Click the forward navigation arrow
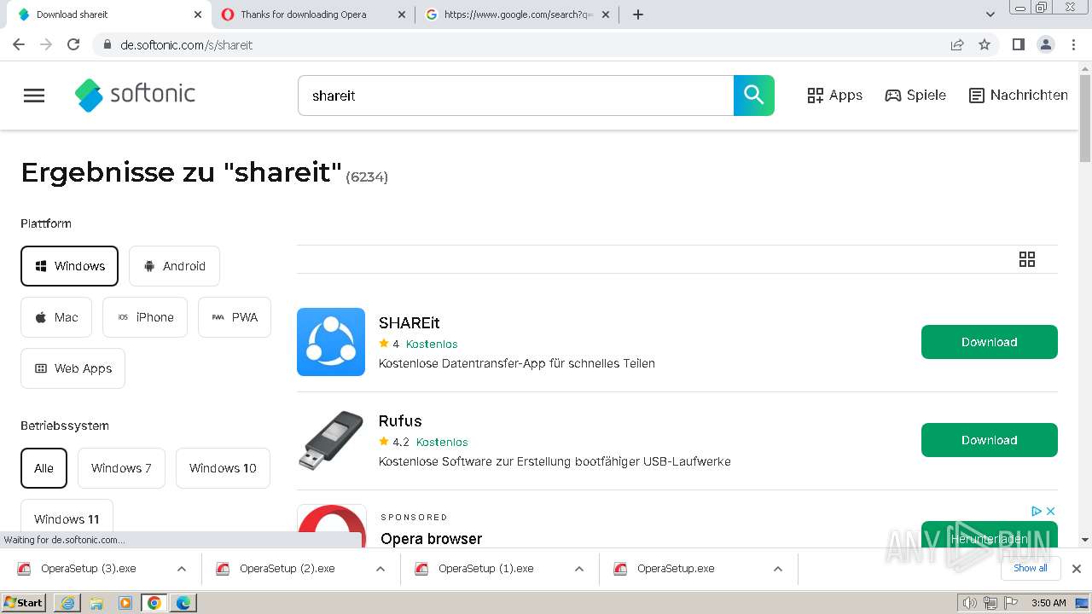Image resolution: width=1092 pixels, height=614 pixels. [46, 44]
